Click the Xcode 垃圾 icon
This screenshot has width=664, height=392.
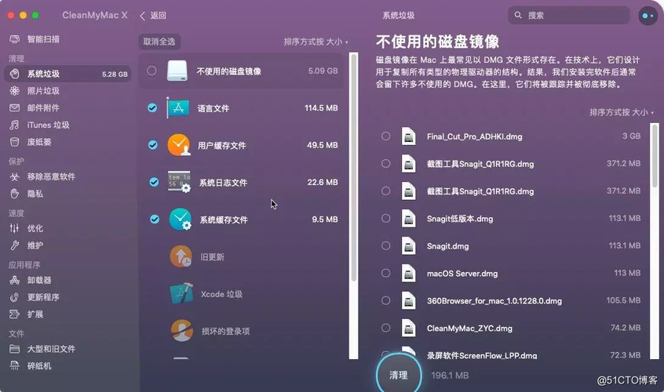(x=181, y=293)
